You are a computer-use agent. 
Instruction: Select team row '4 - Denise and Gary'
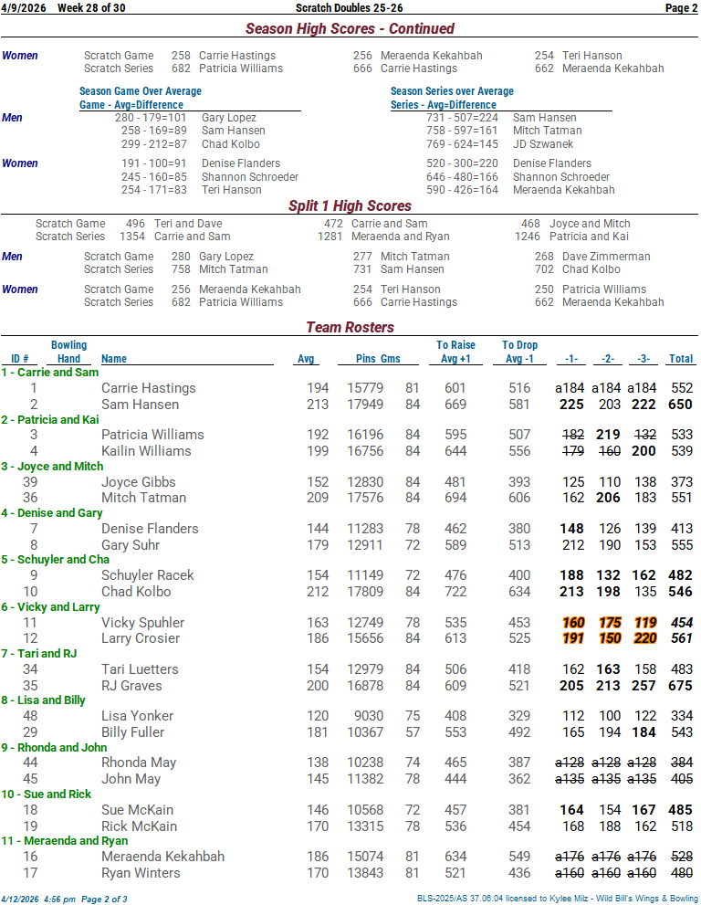tap(52, 513)
